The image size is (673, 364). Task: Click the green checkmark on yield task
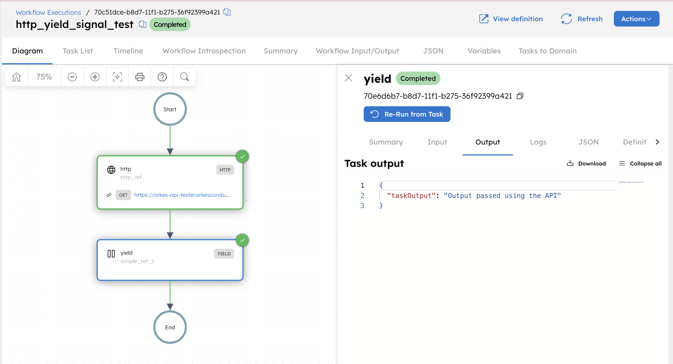pyautogui.click(x=242, y=240)
